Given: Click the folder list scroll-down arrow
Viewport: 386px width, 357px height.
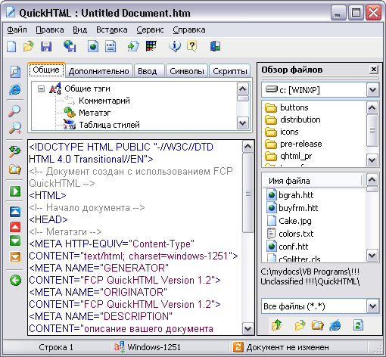Looking at the screenshot, I should pyautogui.click(x=372, y=160).
